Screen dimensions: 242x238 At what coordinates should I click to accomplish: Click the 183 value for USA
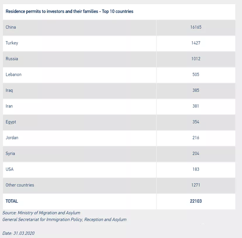click(196, 169)
